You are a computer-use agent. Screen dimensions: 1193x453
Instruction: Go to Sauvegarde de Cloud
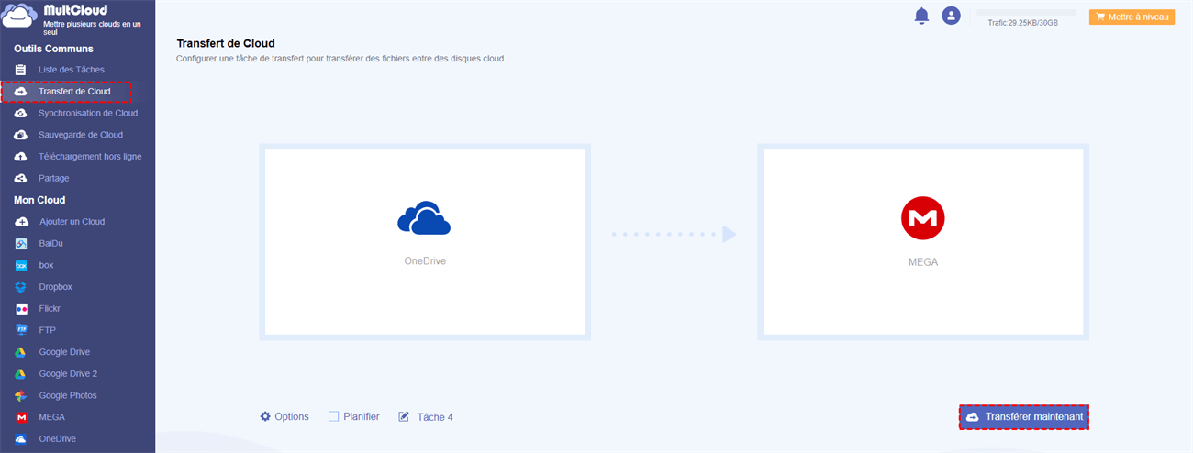coord(81,135)
